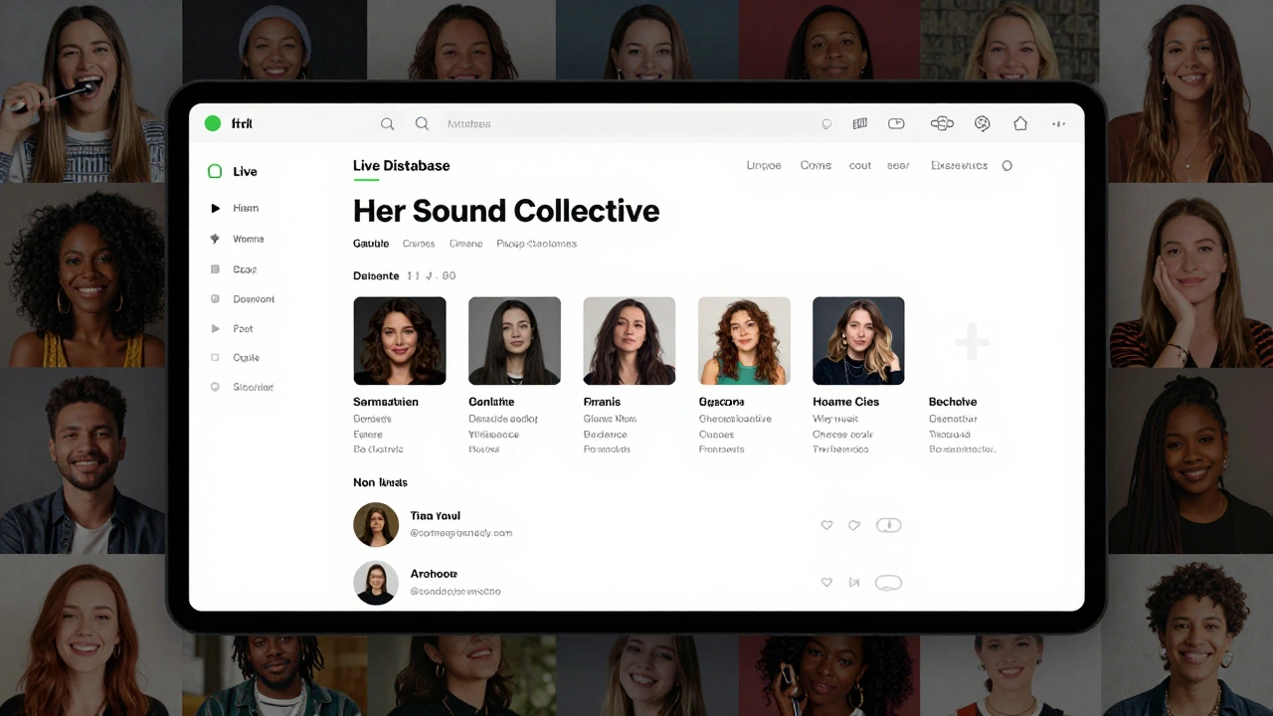This screenshot has width=1273, height=716.
Task: Toggle the heart on Arohooe's row
Action: point(826,583)
